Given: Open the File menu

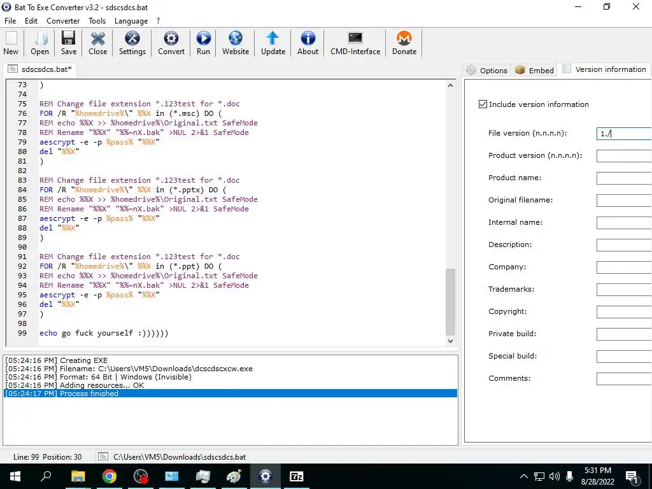Looking at the screenshot, I should click(x=10, y=21).
